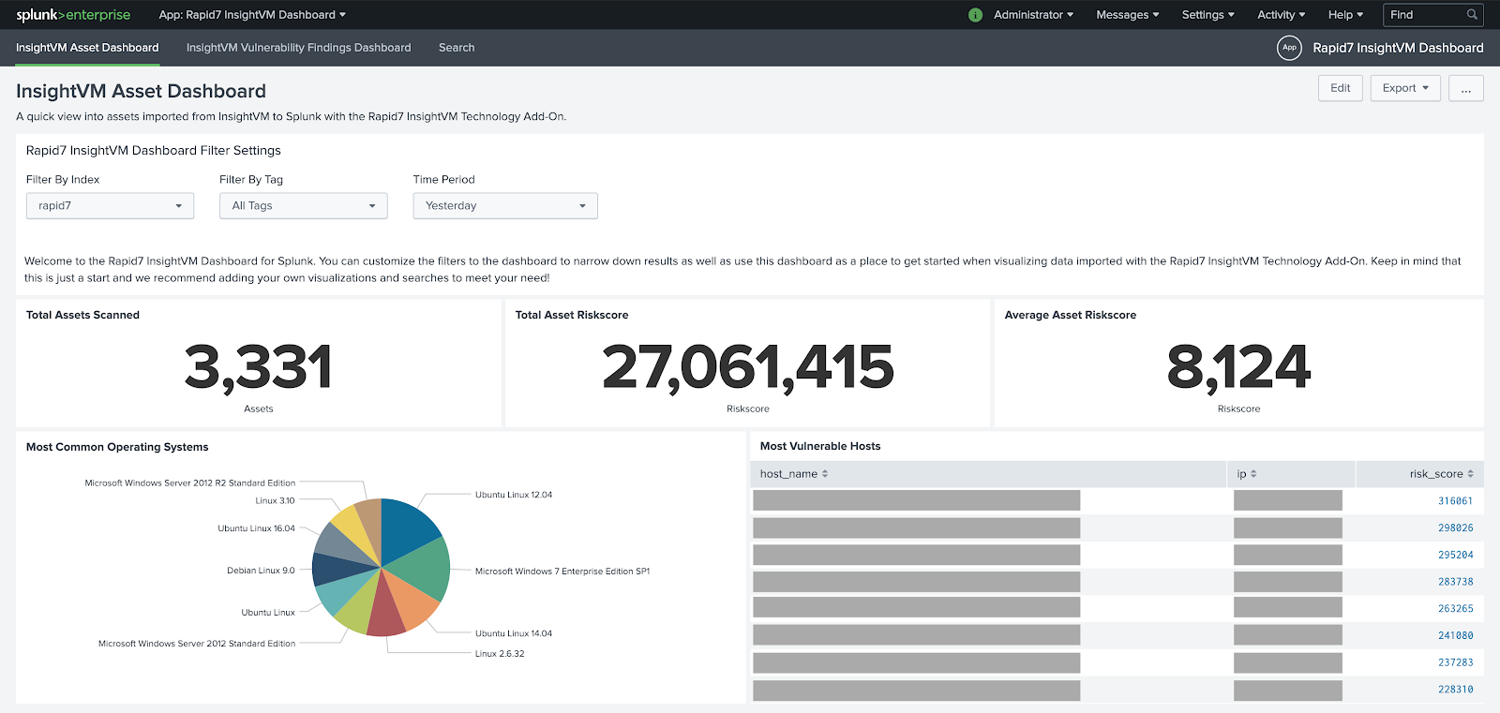Screen dimensions: 1500x713
Task: Click the Splunk Enterprise logo
Action: click(73, 15)
